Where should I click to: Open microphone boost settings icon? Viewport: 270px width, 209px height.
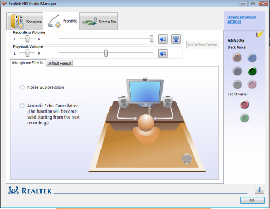coord(176,39)
